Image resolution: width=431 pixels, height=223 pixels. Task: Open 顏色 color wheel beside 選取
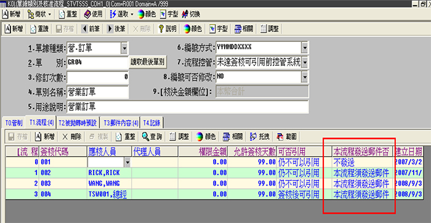tap(147, 14)
